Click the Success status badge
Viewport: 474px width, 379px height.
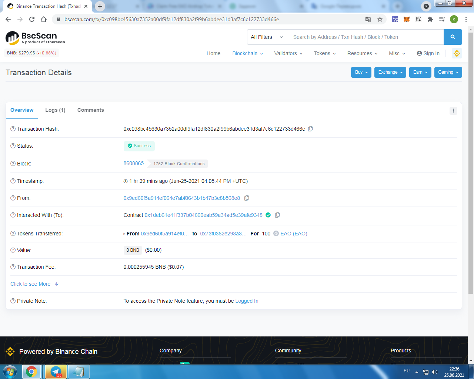(x=139, y=146)
